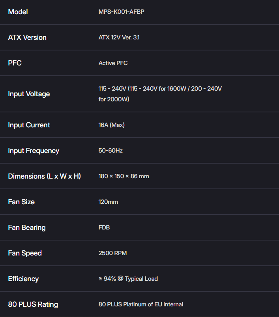Select the 16A (Max) value
Viewport: 279px width, 317px height.
tap(111, 125)
